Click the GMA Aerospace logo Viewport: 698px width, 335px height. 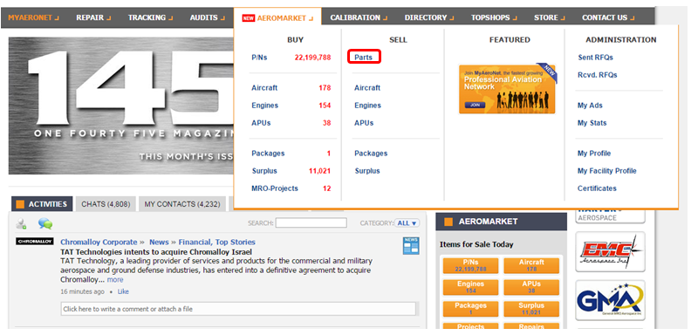(610, 300)
